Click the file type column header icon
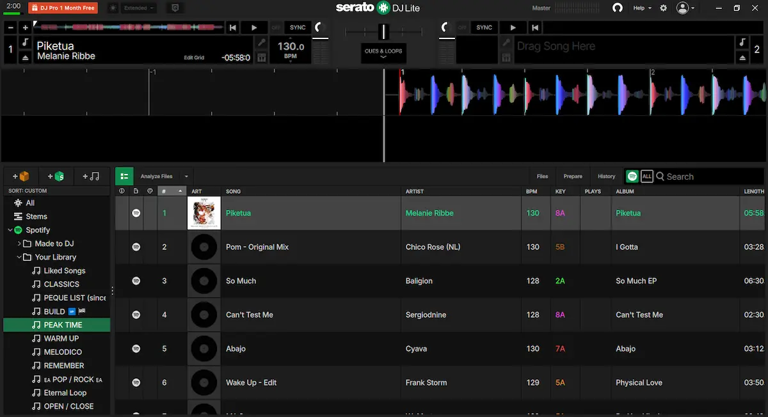Screen dimensions: 768x417 [136, 191]
